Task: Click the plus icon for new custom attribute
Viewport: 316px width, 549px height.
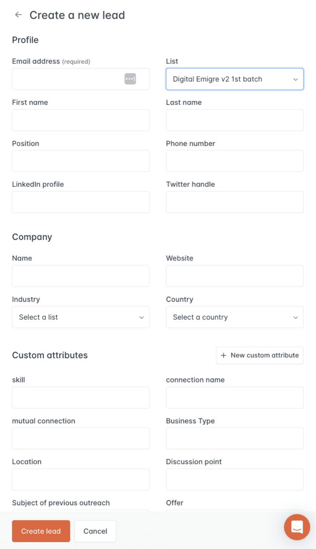Action: click(223, 355)
